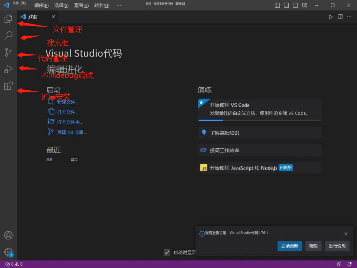This screenshot has height=268, width=357.
Task: Click graduation cap icon of 提高工作效率
Action: tap(203, 150)
